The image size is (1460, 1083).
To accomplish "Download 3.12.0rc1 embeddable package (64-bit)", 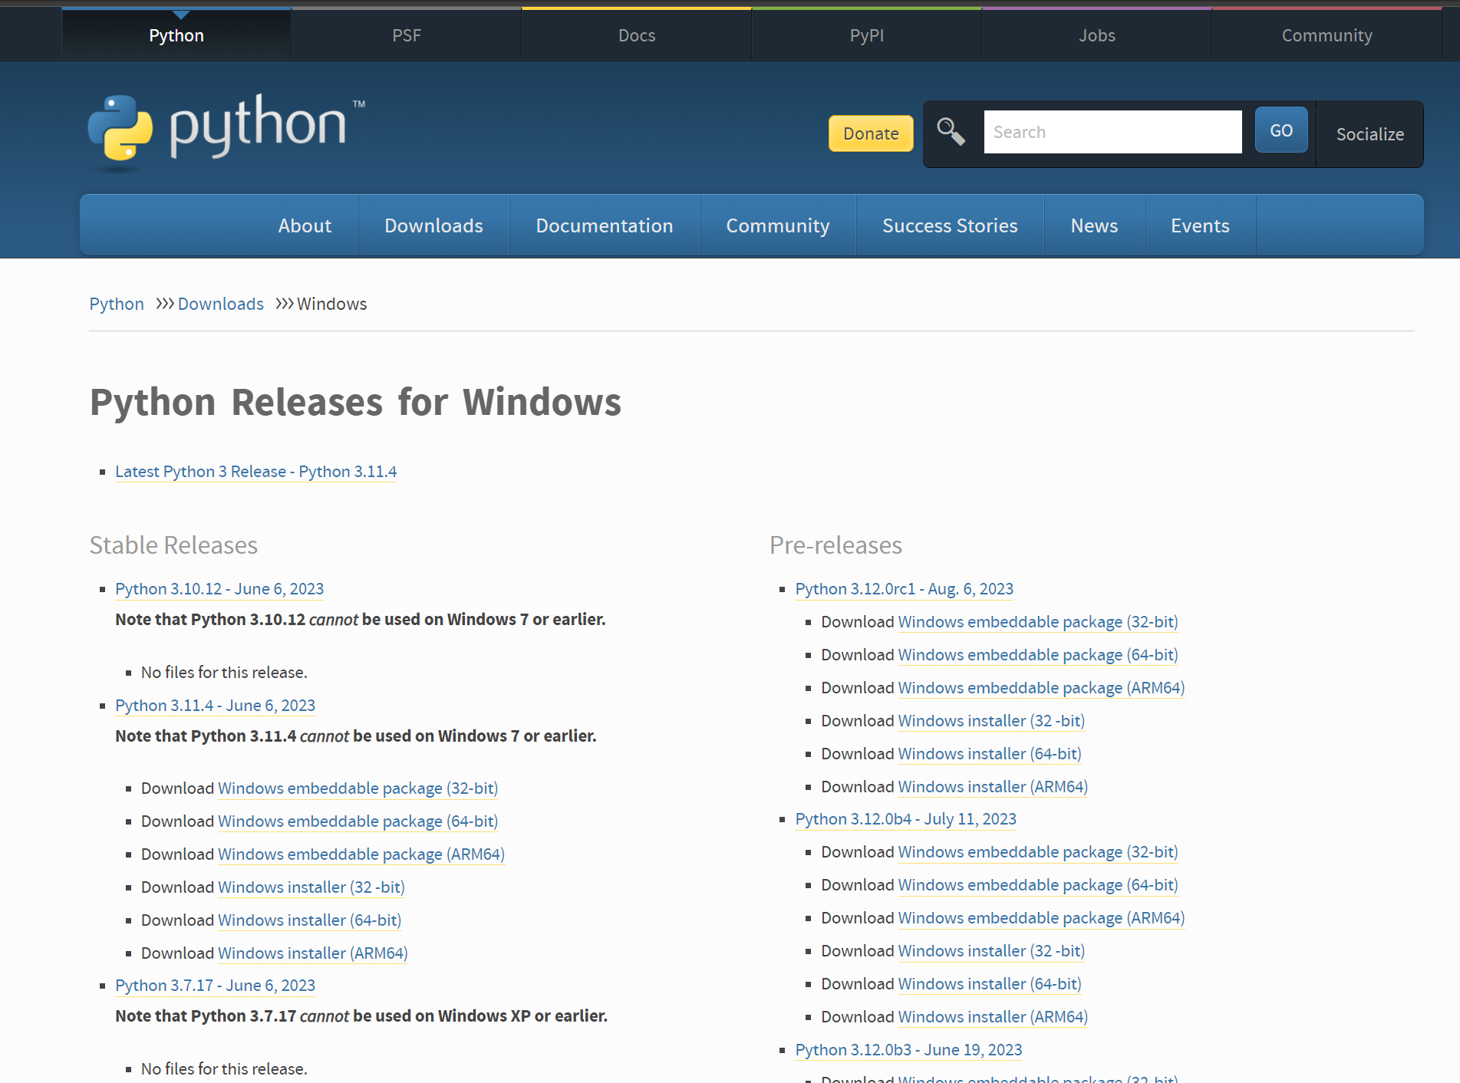I will pyautogui.click(x=1037, y=654).
